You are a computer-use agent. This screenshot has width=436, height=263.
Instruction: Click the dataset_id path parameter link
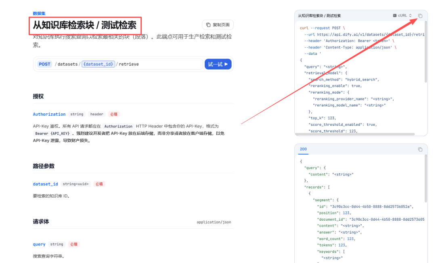(x=45, y=184)
